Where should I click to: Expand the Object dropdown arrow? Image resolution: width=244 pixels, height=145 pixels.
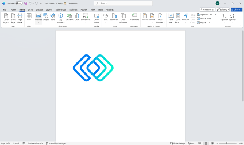209,23
